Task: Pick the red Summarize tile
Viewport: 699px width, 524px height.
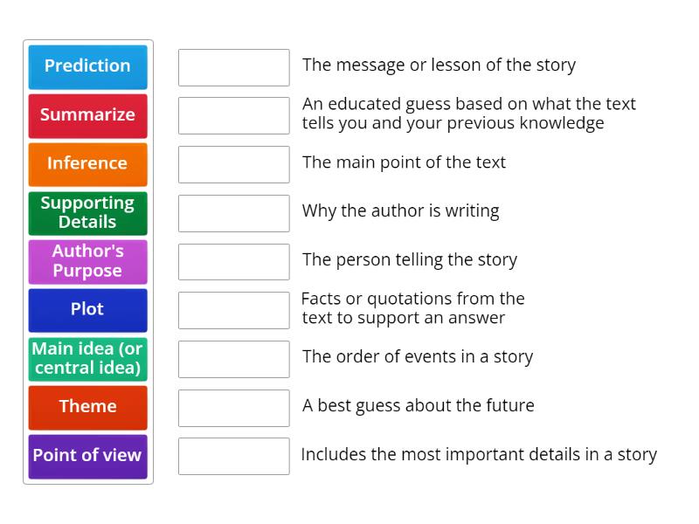Action: [87, 115]
